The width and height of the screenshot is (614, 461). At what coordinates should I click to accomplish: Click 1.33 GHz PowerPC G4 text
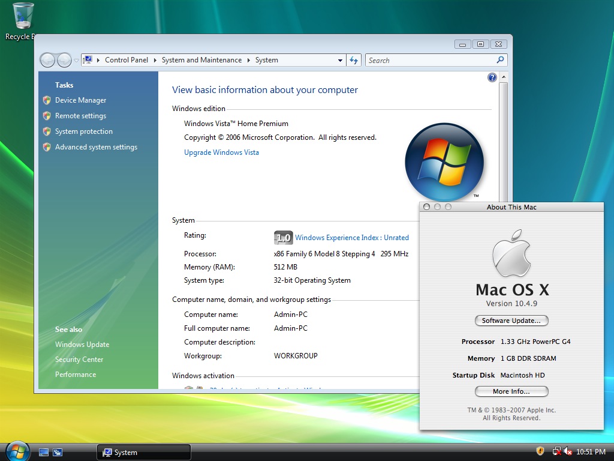click(x=535, y=342)
